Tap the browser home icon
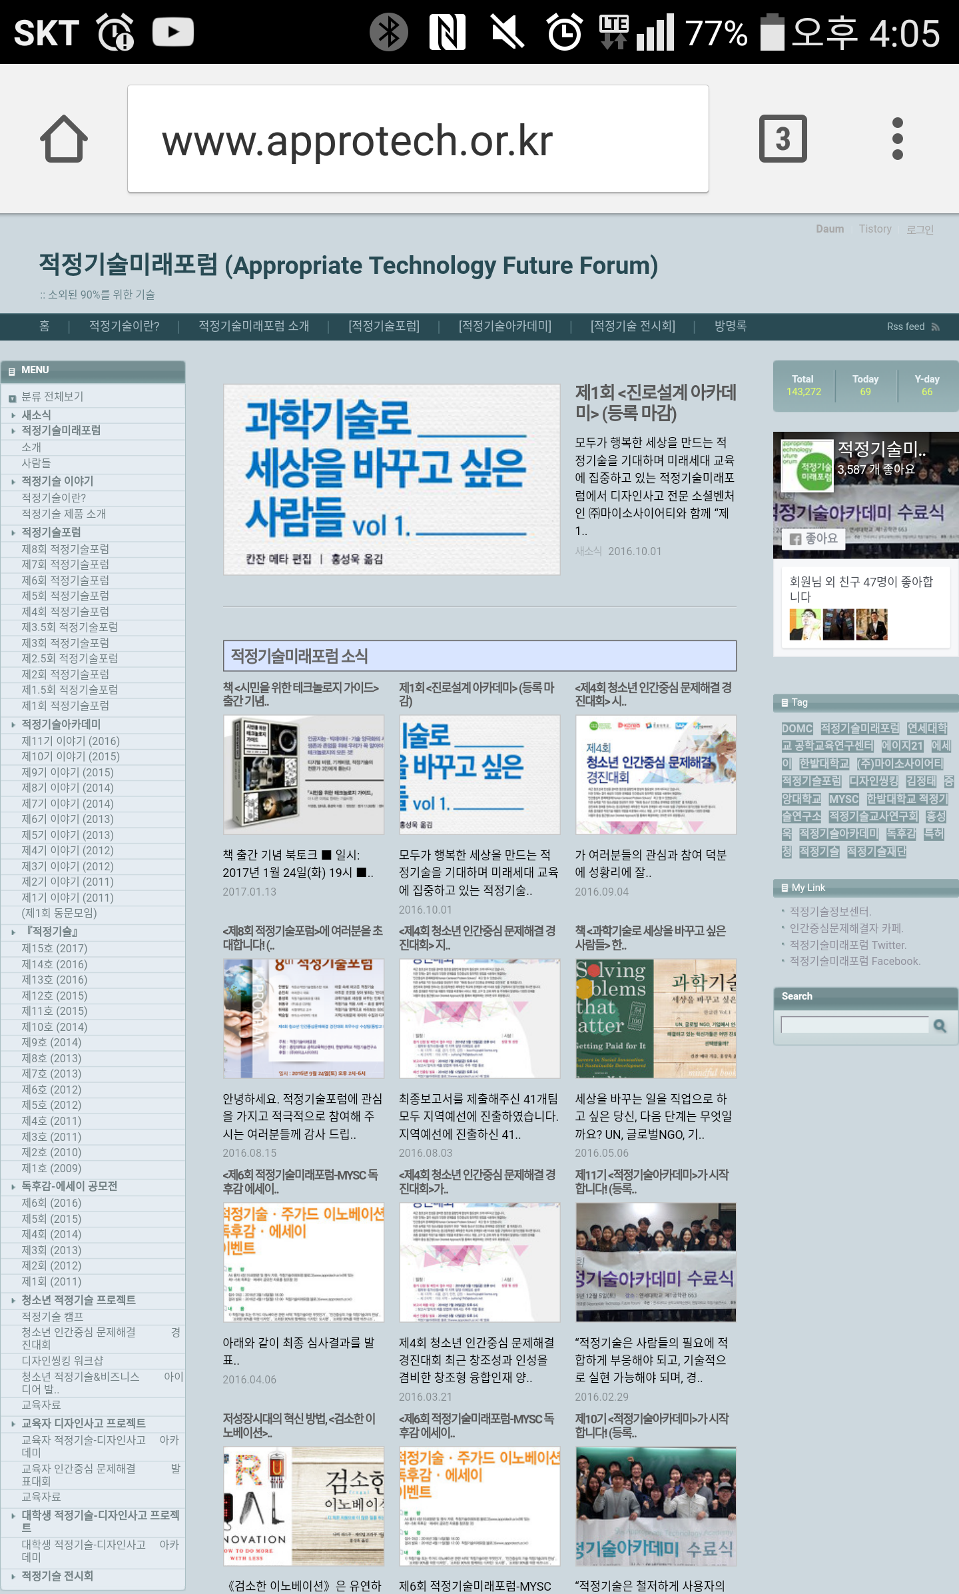The image size is (959, 1594). point(64,139)
